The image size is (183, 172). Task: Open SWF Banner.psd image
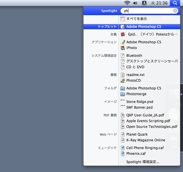(x=139, y=107)
